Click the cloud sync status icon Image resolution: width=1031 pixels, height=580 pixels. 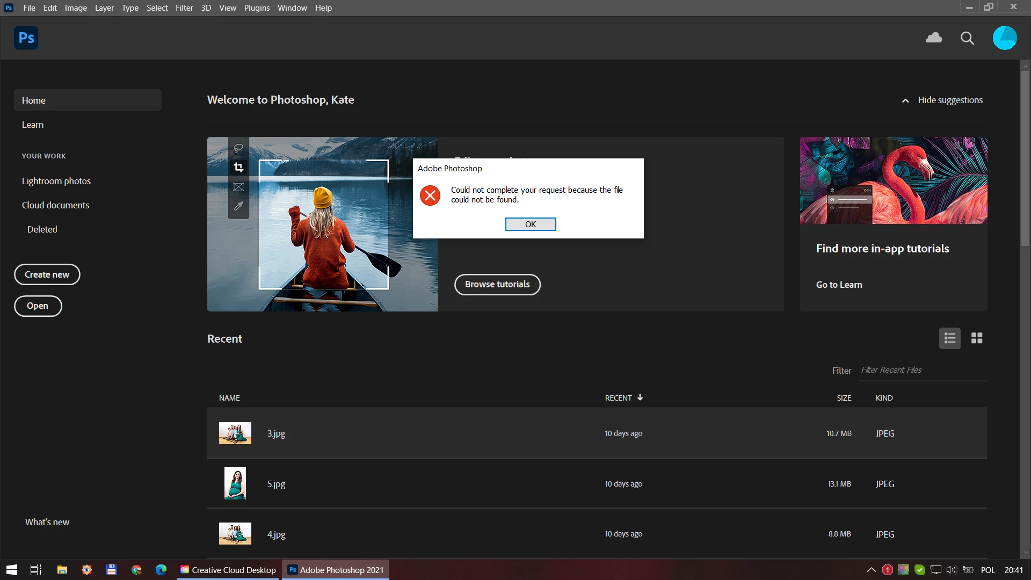coord(934,38)
